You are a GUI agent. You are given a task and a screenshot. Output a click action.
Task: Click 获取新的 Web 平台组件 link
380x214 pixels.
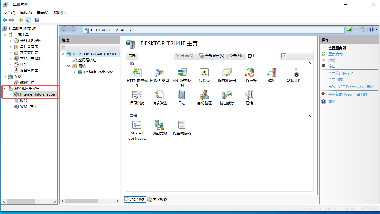click(x=348, y=94)
